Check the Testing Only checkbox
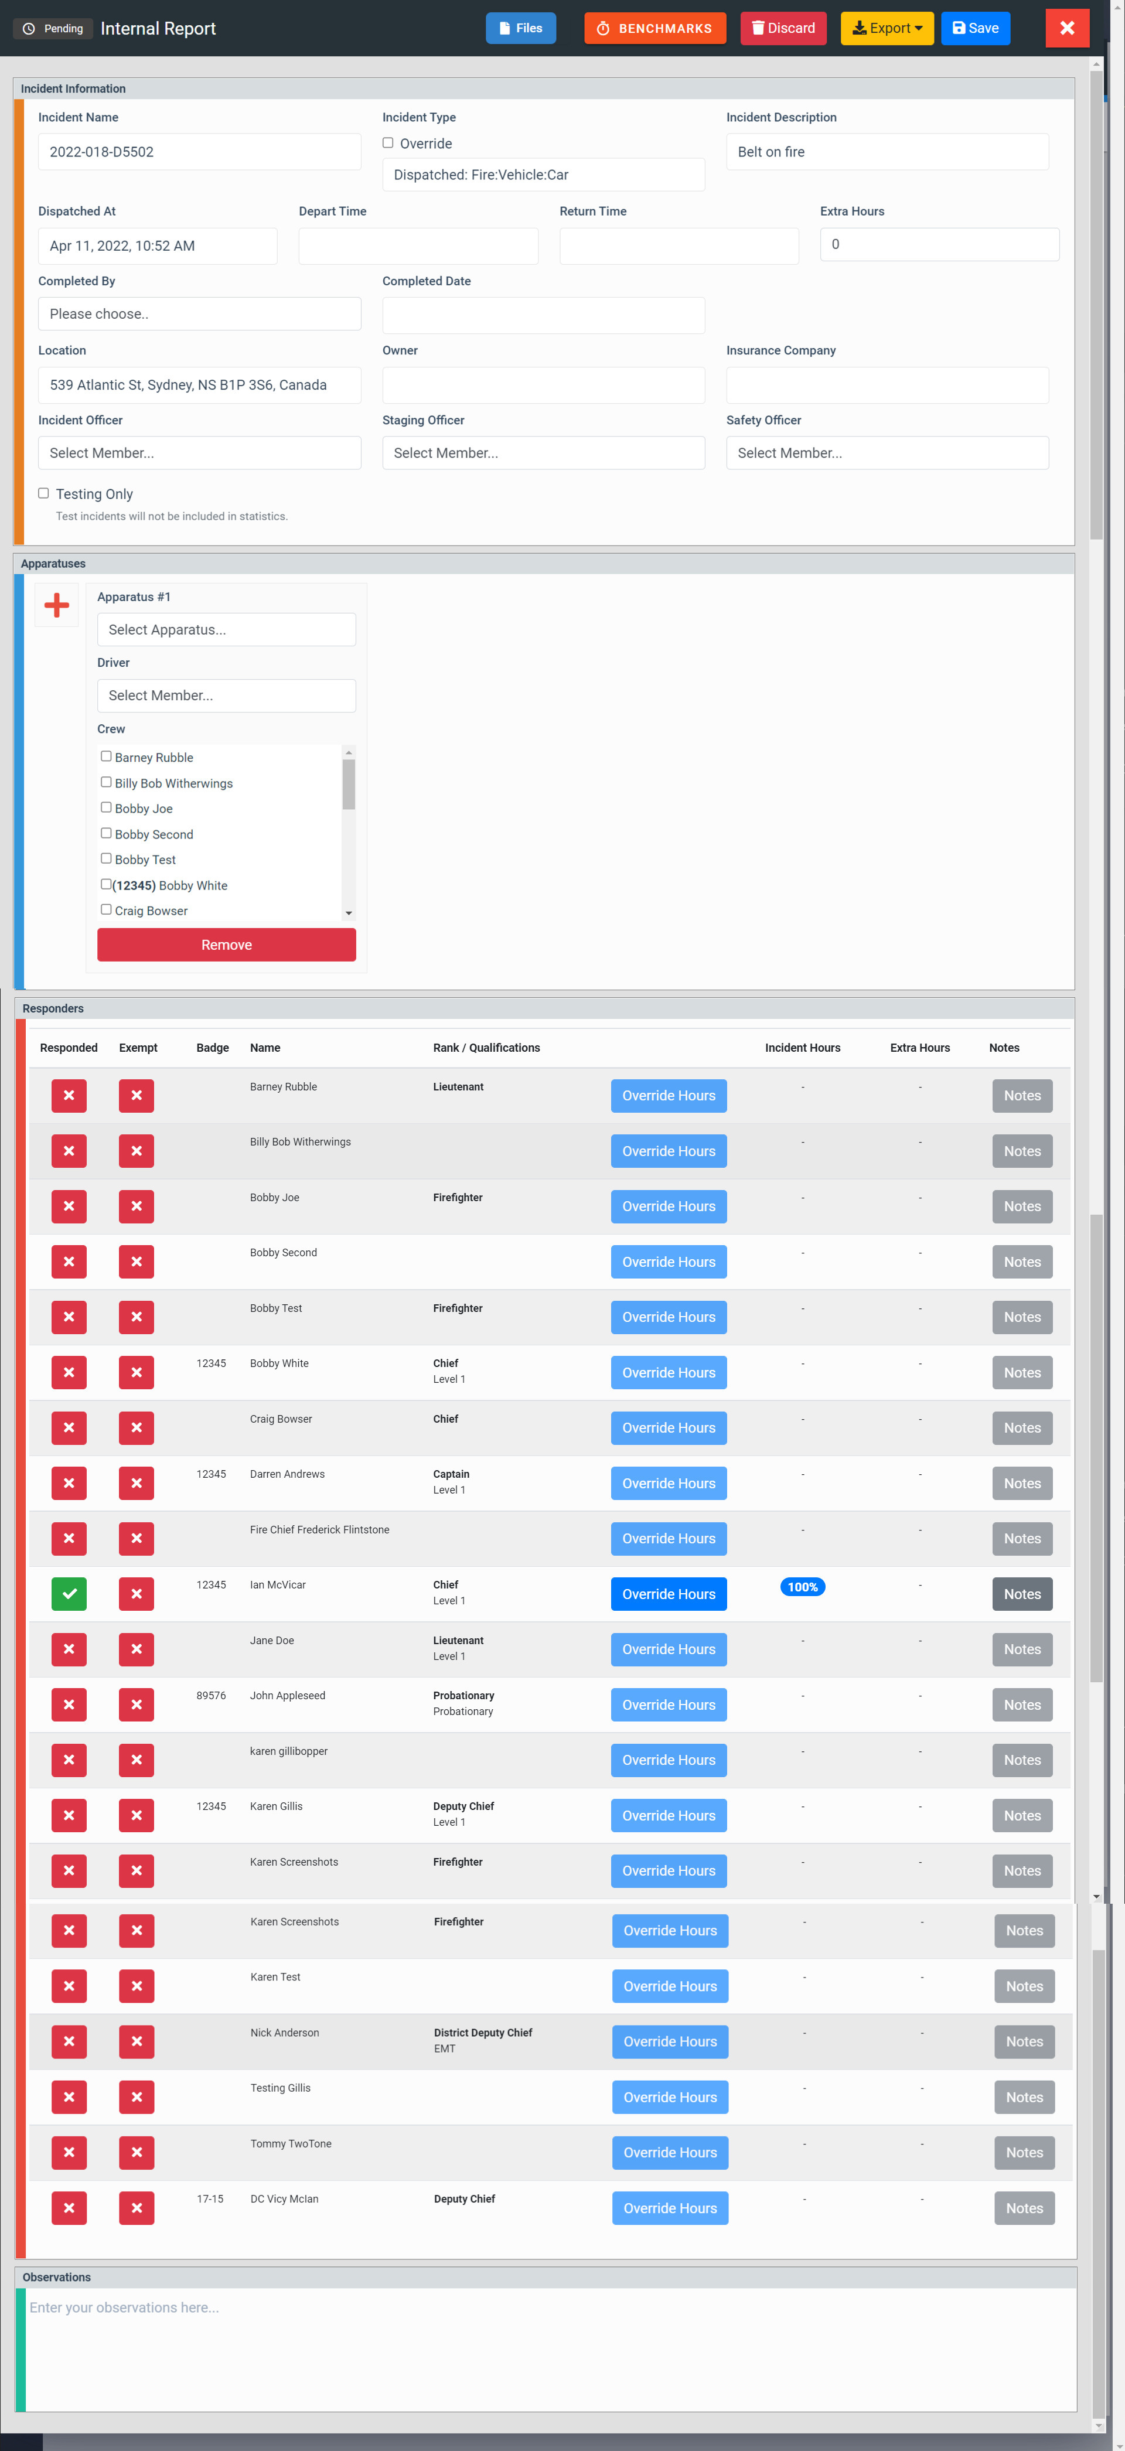The width and height of the screenshot is (1125, 2451). tap(44, 493)
